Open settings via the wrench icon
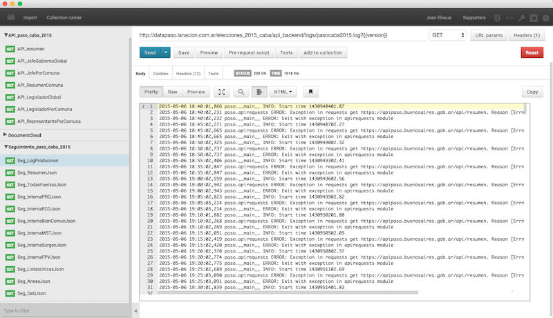The width and height of the screenshot is (553, 318). [521, 17]
